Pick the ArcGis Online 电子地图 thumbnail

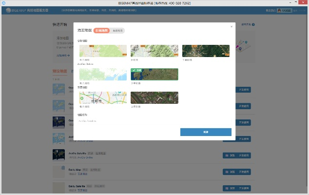(x=103, y=74)
